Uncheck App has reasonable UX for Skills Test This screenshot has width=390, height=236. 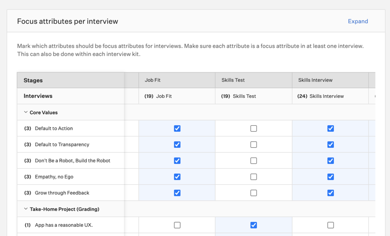(254, 225)
